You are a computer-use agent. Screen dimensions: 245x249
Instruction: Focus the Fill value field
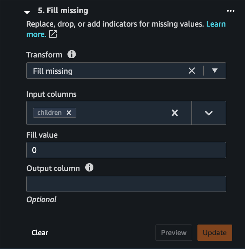click(126, 150)
